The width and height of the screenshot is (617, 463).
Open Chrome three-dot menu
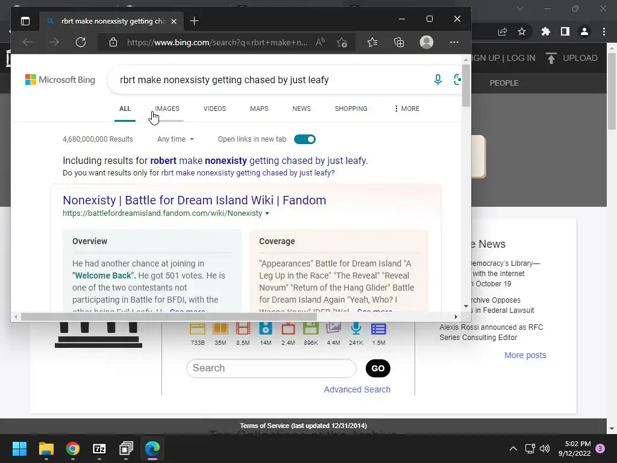click(x=604, y=31)
